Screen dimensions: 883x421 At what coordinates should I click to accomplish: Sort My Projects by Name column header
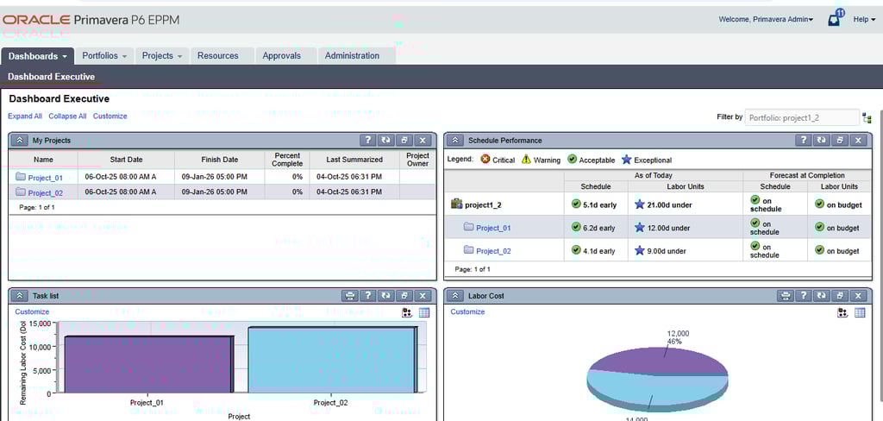[43, 160]
